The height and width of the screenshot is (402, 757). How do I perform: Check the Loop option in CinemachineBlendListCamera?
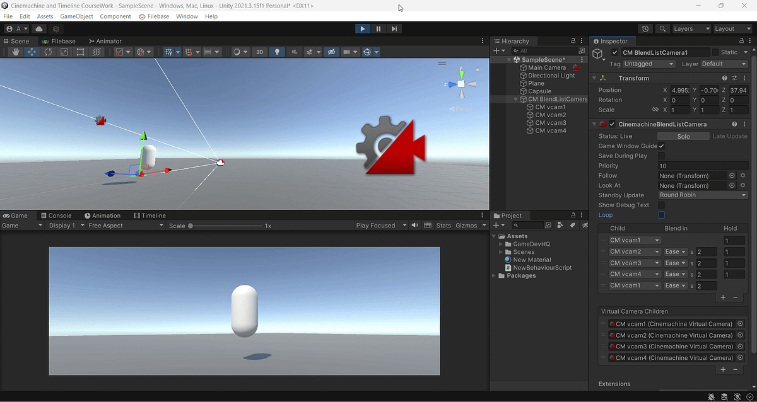click(662, 215)
